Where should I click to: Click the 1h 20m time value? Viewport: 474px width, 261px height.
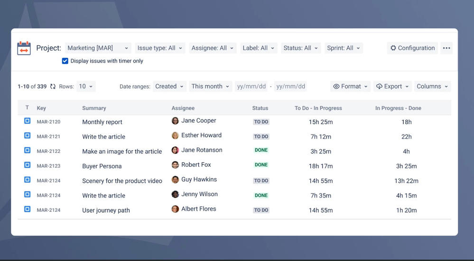click(x=407, y=210)
